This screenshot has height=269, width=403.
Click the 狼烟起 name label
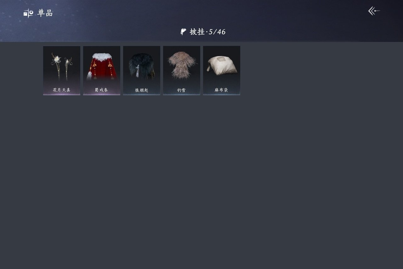coord(142,90)
